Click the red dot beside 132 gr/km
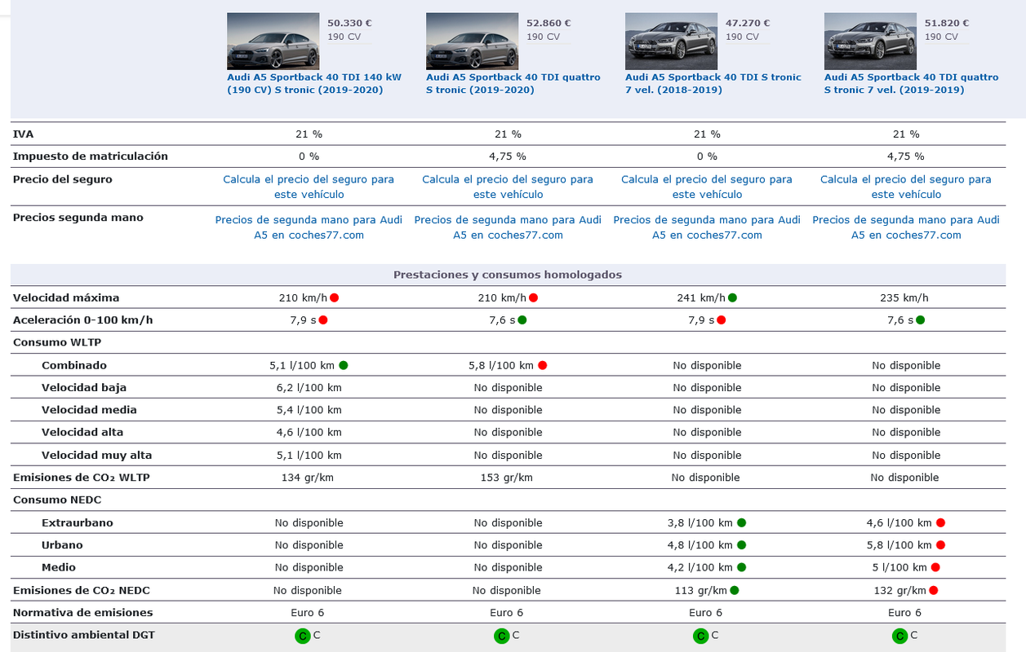 coord(934,590)
